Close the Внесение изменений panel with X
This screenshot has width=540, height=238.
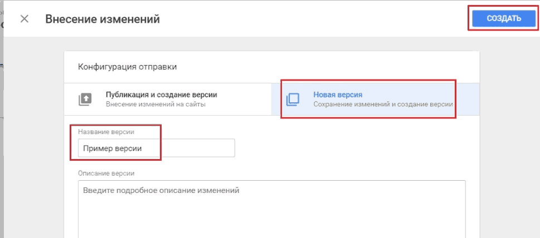(25, 19)
